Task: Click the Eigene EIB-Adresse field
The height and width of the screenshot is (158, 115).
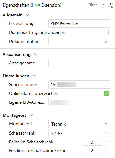Action: (x=79, y=102)
